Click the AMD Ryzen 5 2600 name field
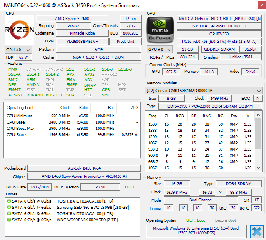266x240 pixels. click(72, 18)
